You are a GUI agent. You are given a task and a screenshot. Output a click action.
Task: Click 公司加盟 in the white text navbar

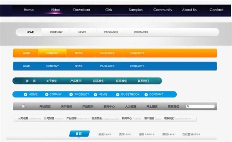click(x=49, y=118)
